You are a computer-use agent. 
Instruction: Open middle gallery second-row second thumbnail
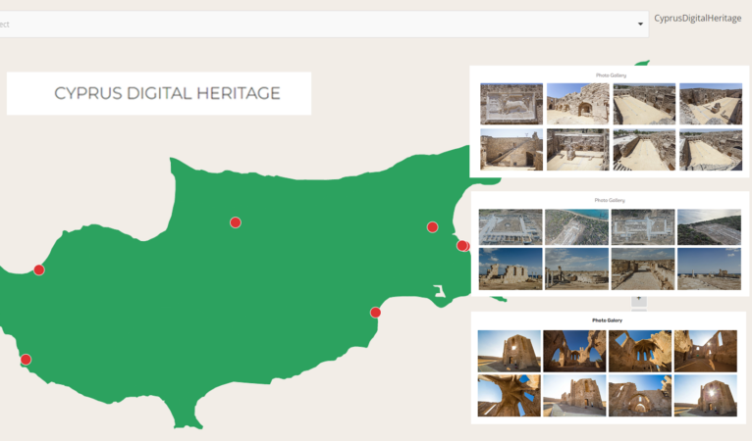[577, 269]
